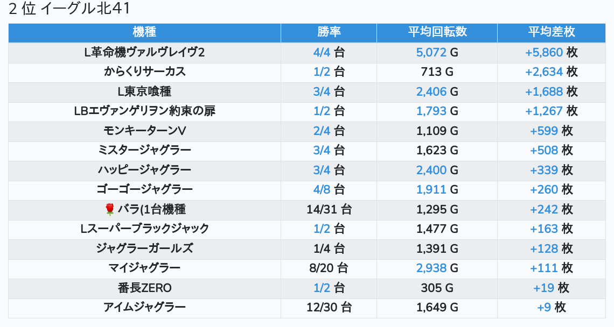
Task: Select the ハッピージャグラー row name
Action: tap(144, 170)
